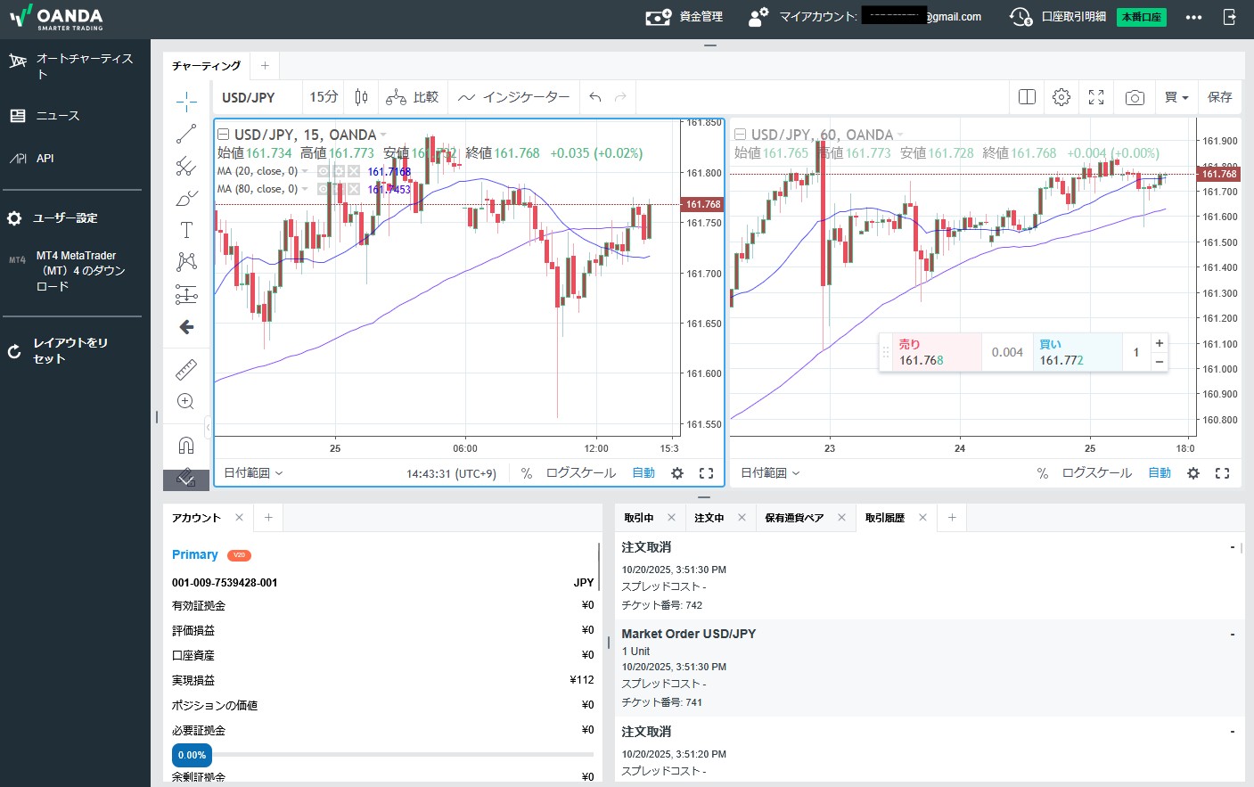Switch to the 注文中 tab

709,518
